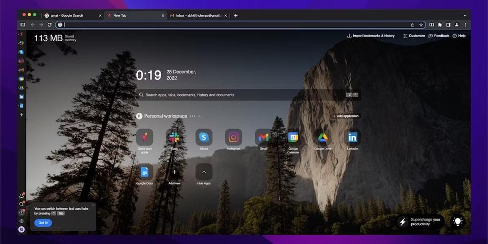
Task: Open the Customize option
Action: click(x=414, y=36)
